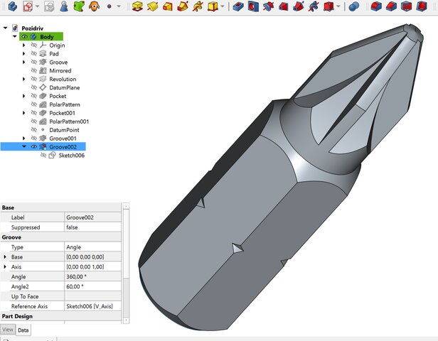
Task: Select the Additive Helix tool
Action: point(198,6)
